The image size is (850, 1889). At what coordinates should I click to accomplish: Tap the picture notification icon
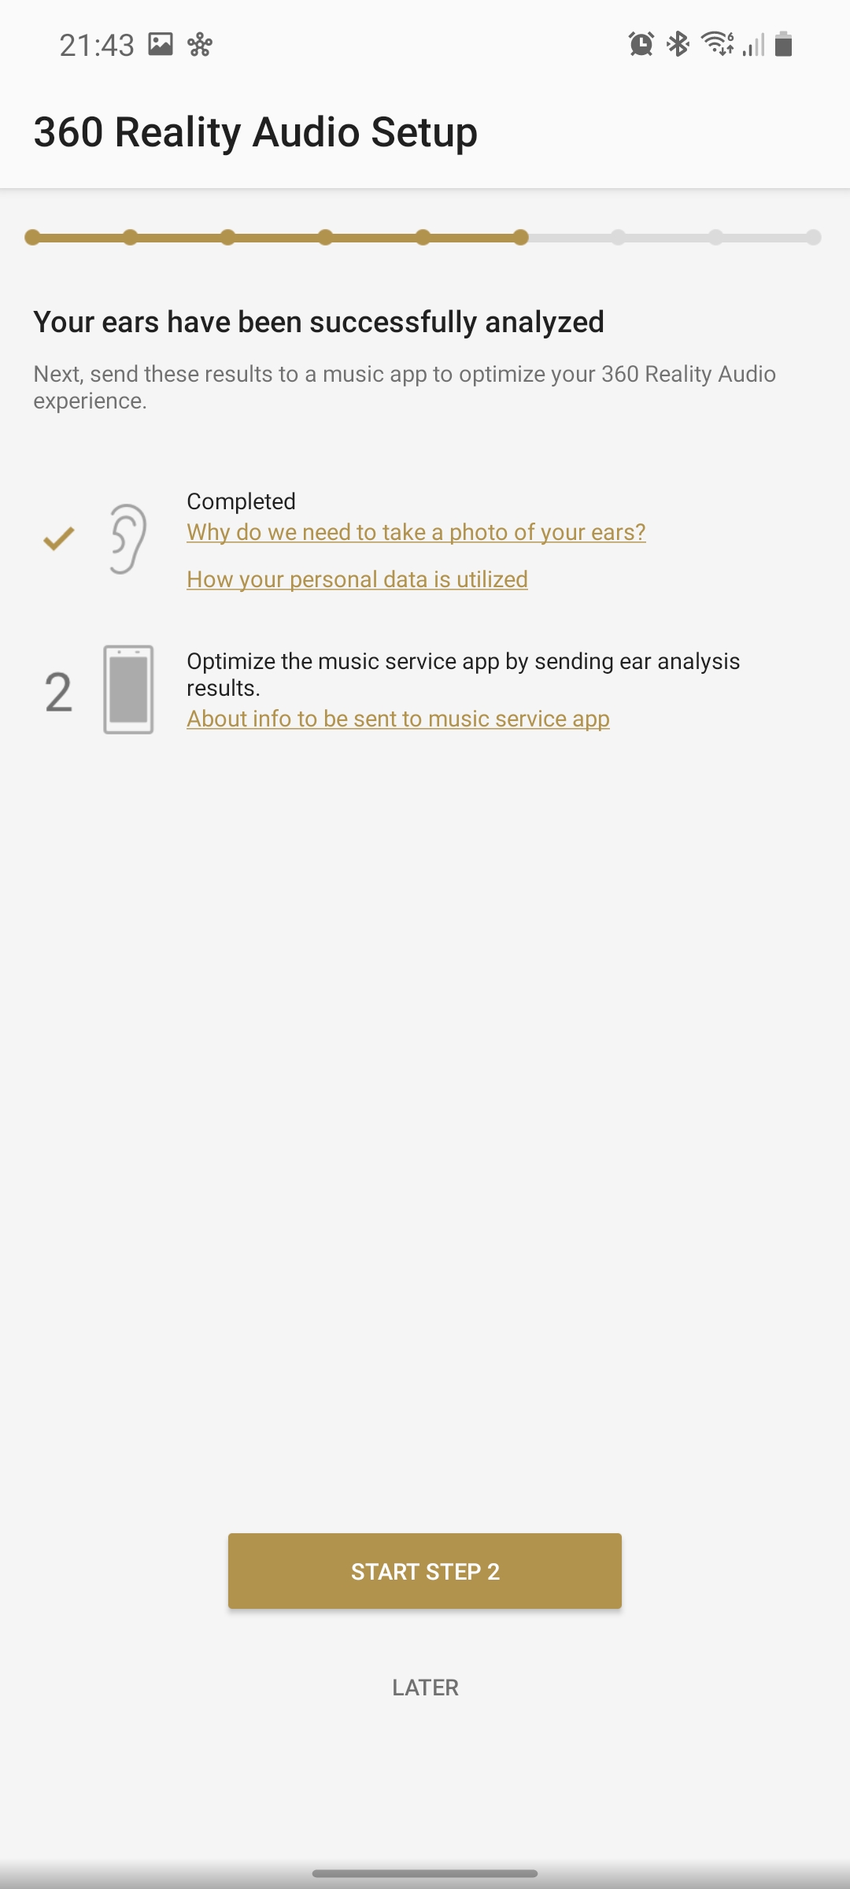tap(161, 44)
